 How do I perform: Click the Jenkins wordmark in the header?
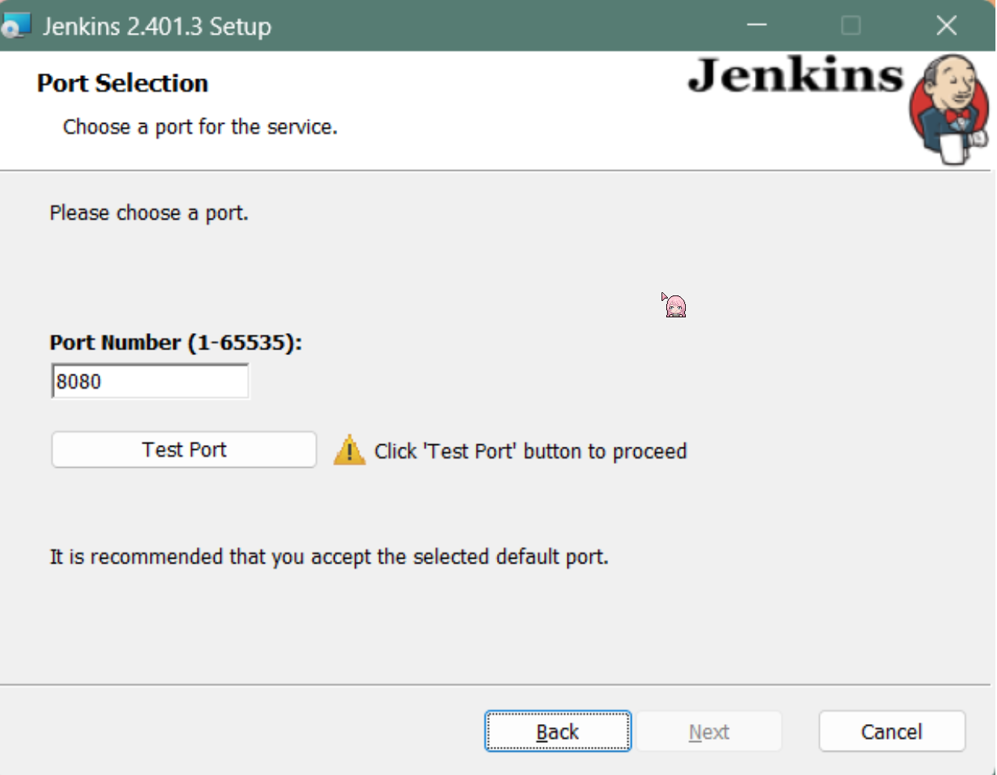click(x=795, y=76)
